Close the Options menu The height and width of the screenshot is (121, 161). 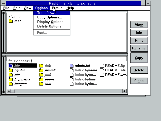point(42,8)
